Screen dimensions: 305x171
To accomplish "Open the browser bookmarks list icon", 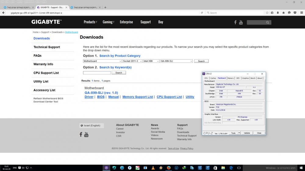I will [x=272, y=13].
